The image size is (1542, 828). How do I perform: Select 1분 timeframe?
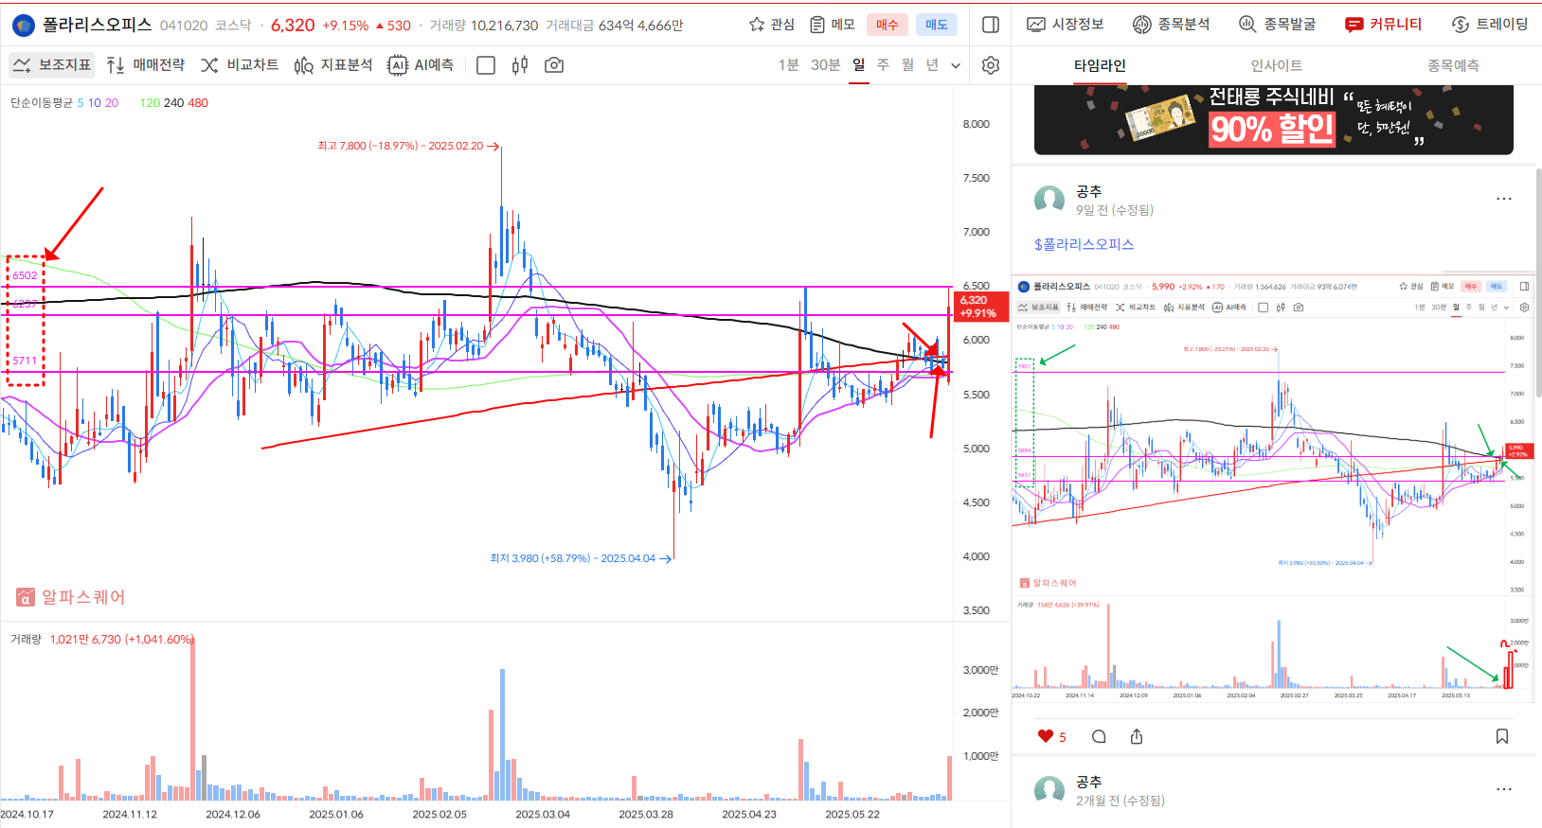pyautogui.click(x=789, y=65)
